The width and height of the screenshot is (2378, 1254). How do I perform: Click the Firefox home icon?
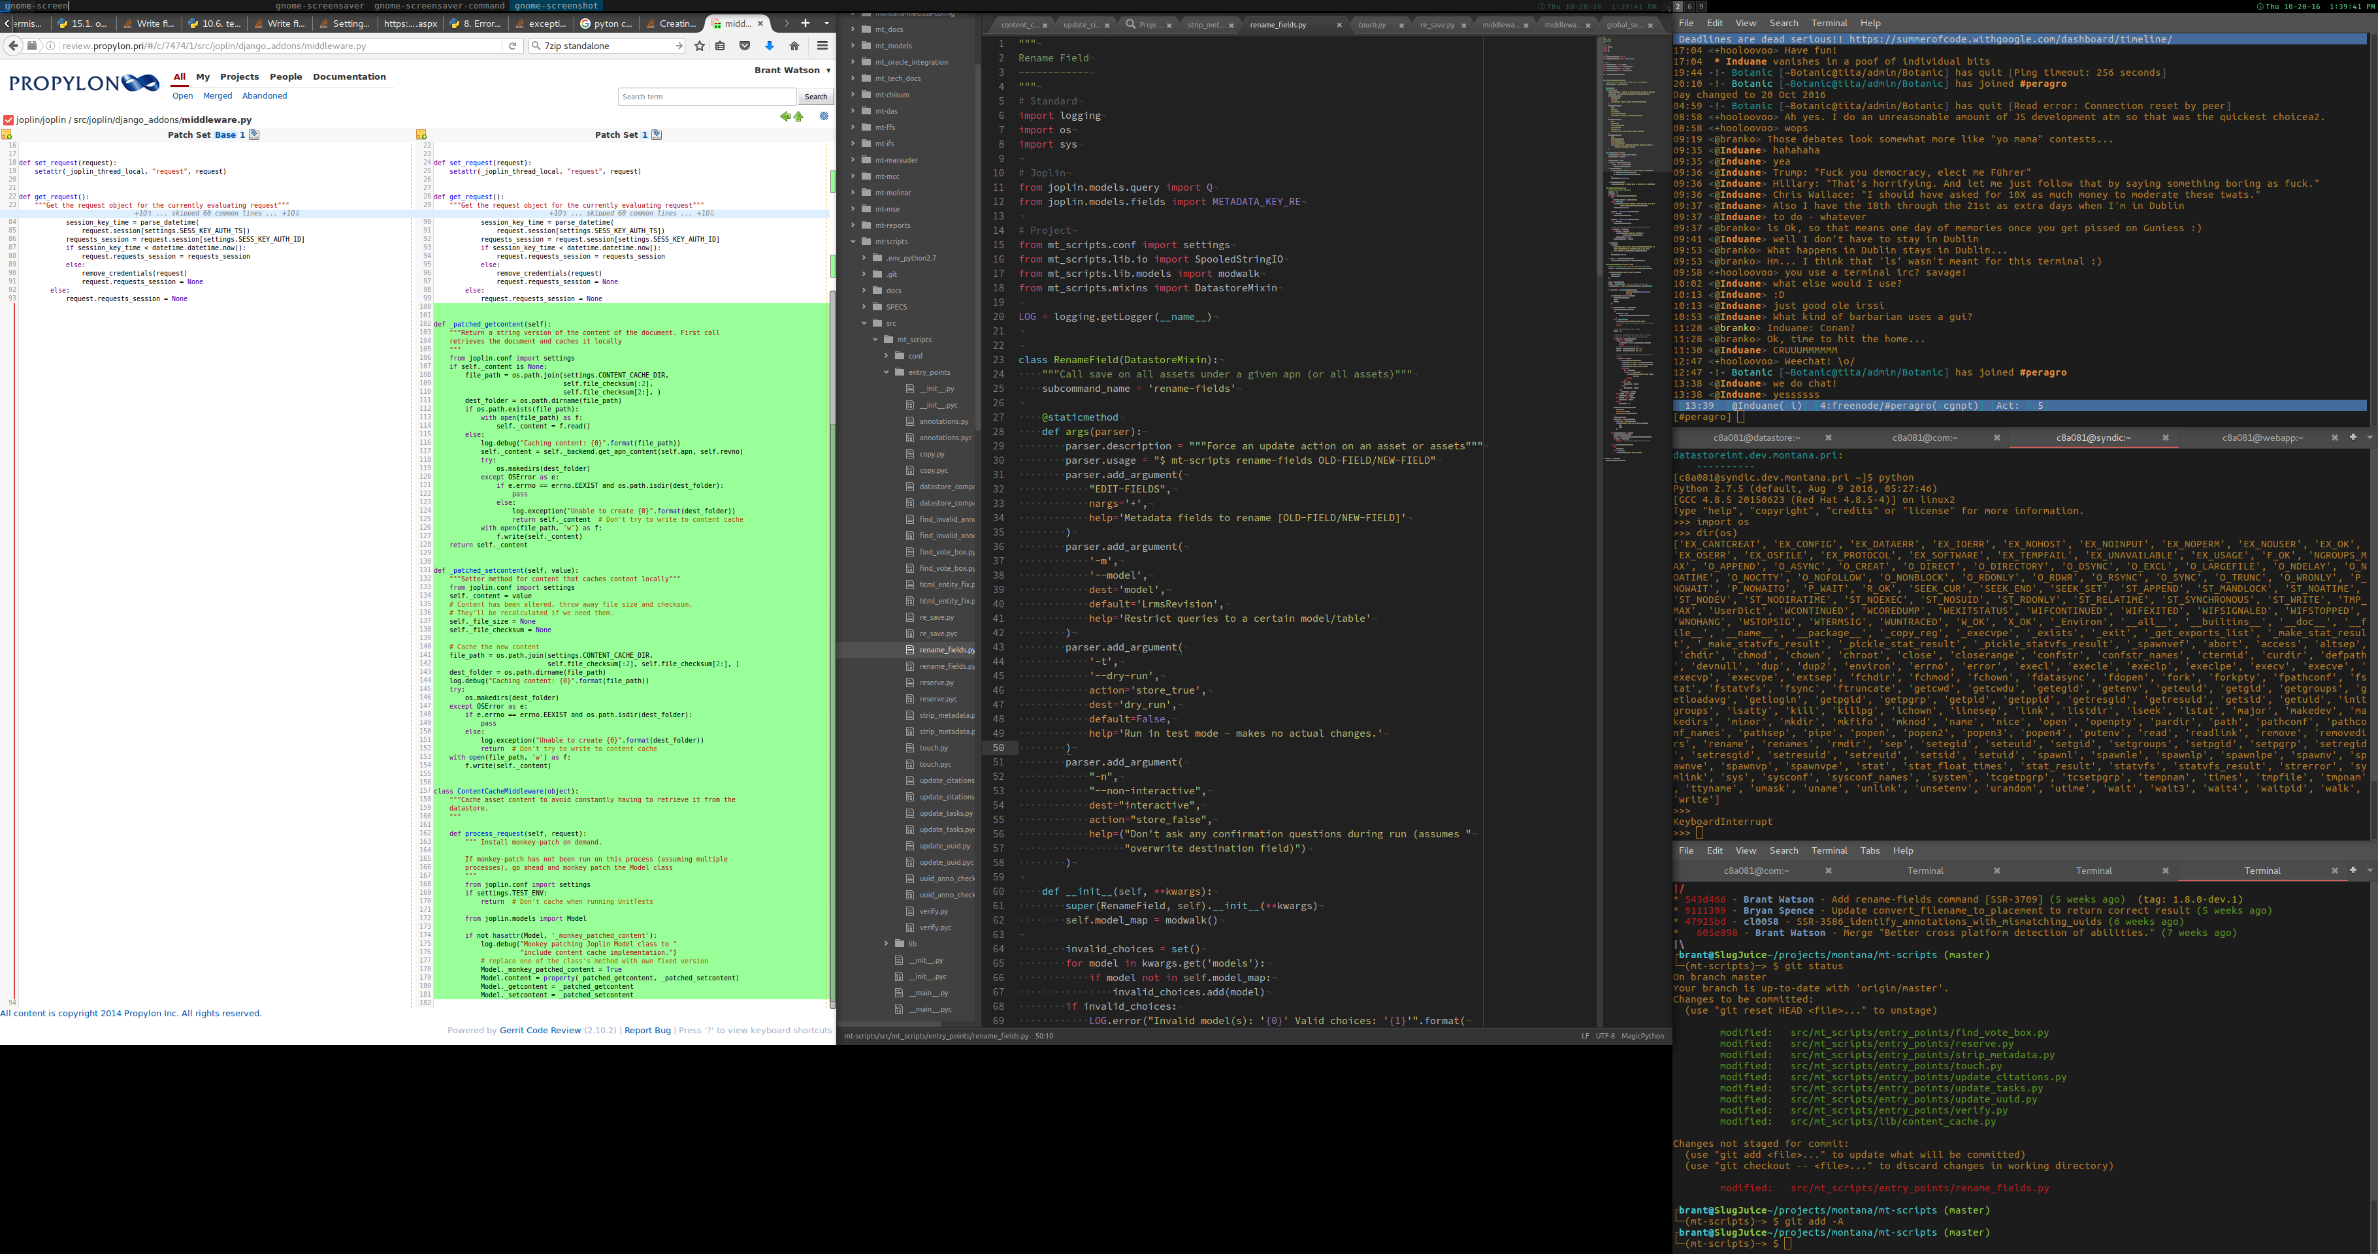tap(794, 45)
